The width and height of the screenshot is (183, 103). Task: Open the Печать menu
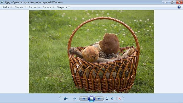(x=19, y=7)
